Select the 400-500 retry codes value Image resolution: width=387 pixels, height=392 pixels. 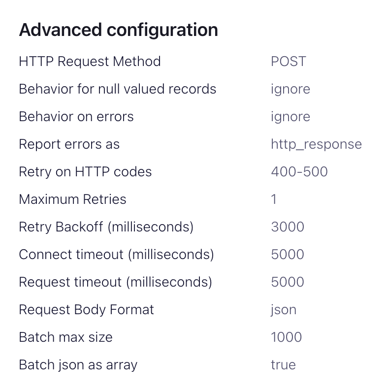click(x=299, y=172)
